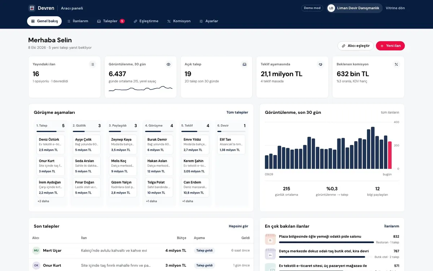Click the inbox icon on Açık talep card
This screenshot has width=433, height=271.
pyautogui.click(x=244, y=64)
